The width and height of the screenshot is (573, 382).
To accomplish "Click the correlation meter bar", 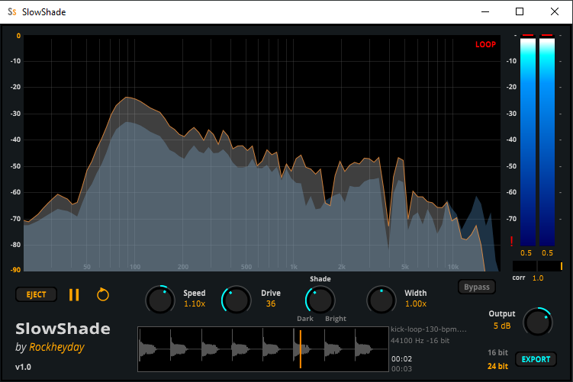I will 537,265.
